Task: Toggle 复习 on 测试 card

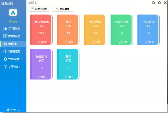Action: coord(69,42)
